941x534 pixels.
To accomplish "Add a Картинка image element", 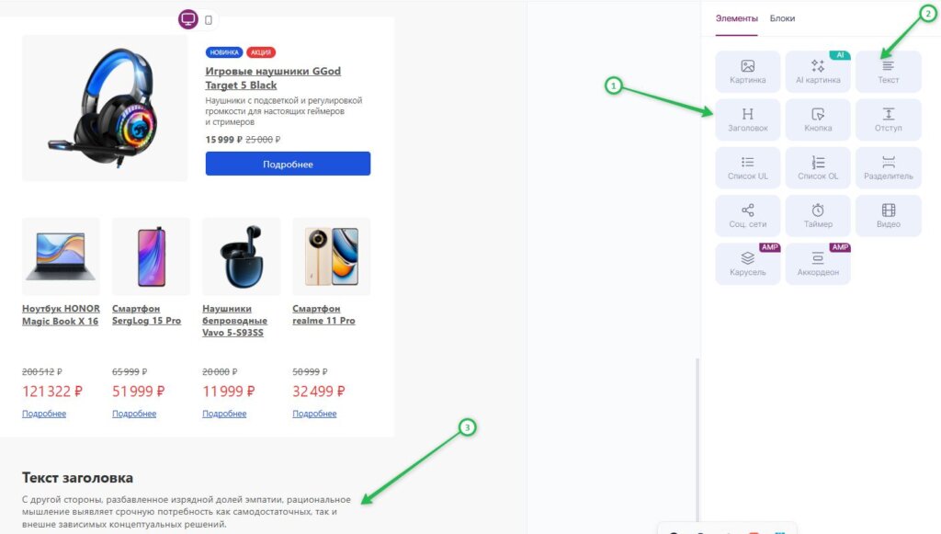I will [x=748, y=71].
